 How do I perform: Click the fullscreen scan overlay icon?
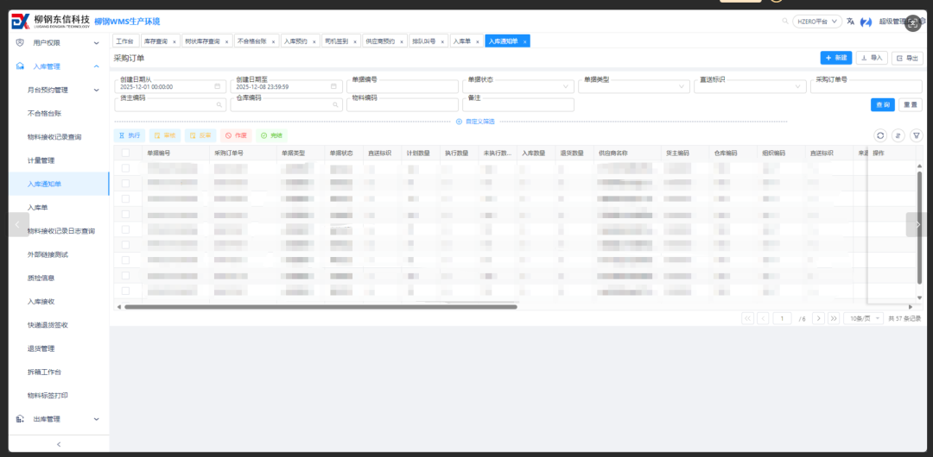913,23
